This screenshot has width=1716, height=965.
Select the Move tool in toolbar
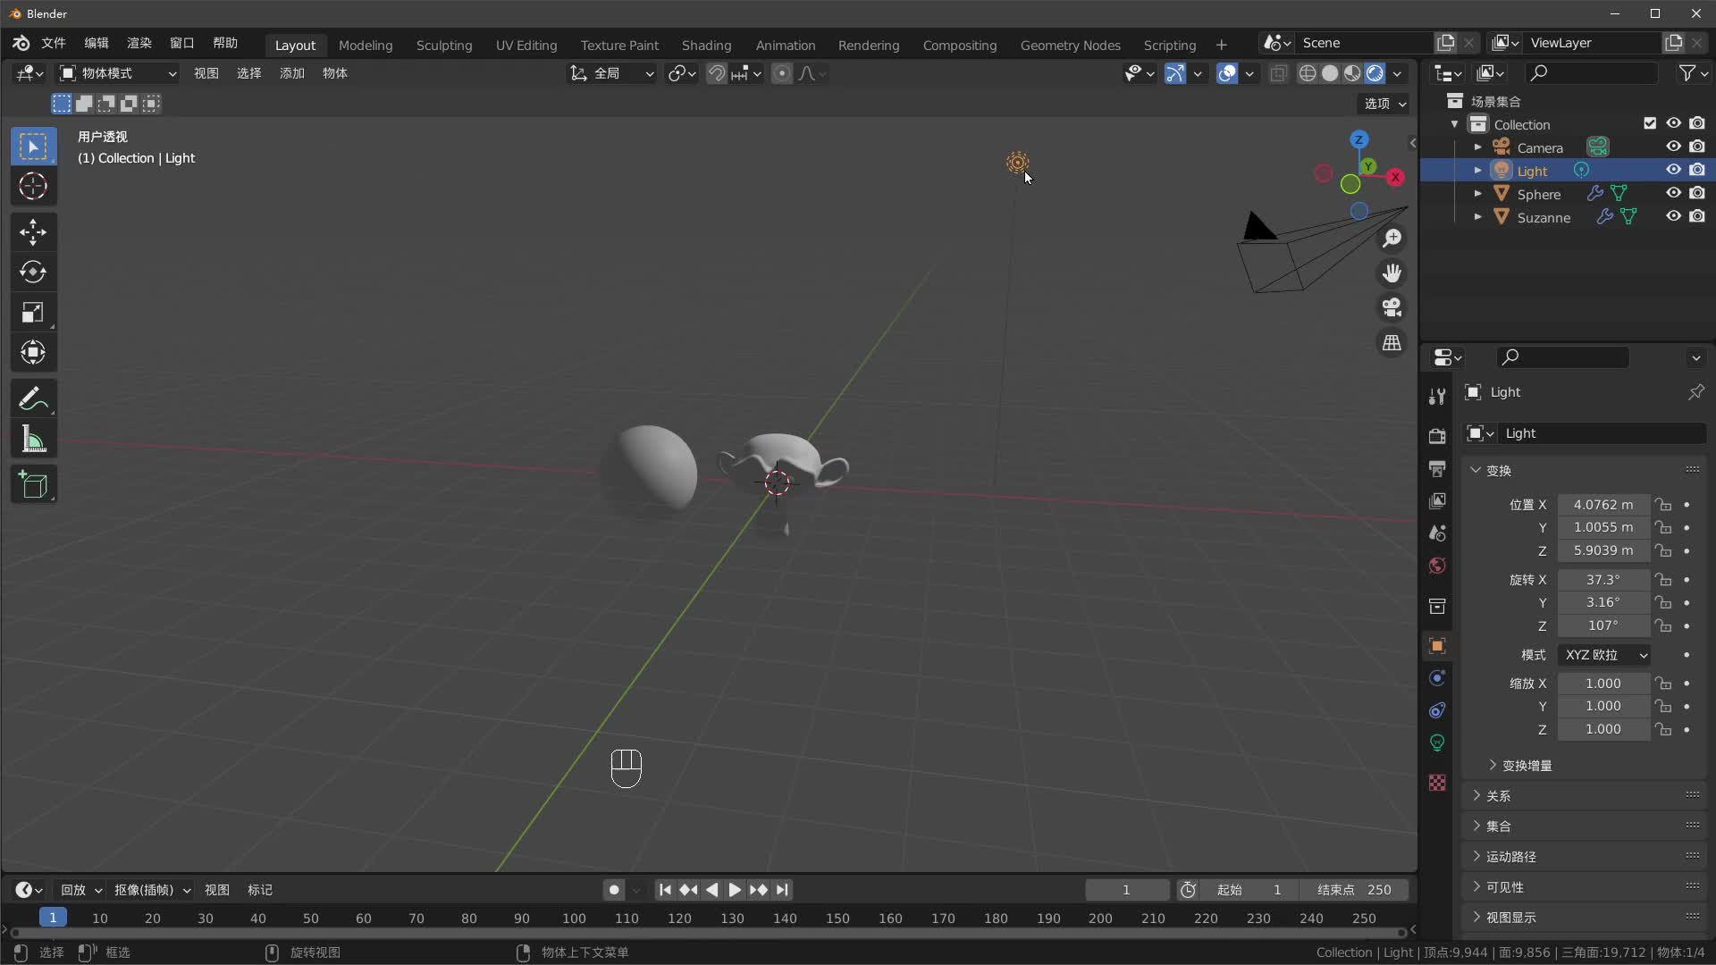tap(33, 232)
